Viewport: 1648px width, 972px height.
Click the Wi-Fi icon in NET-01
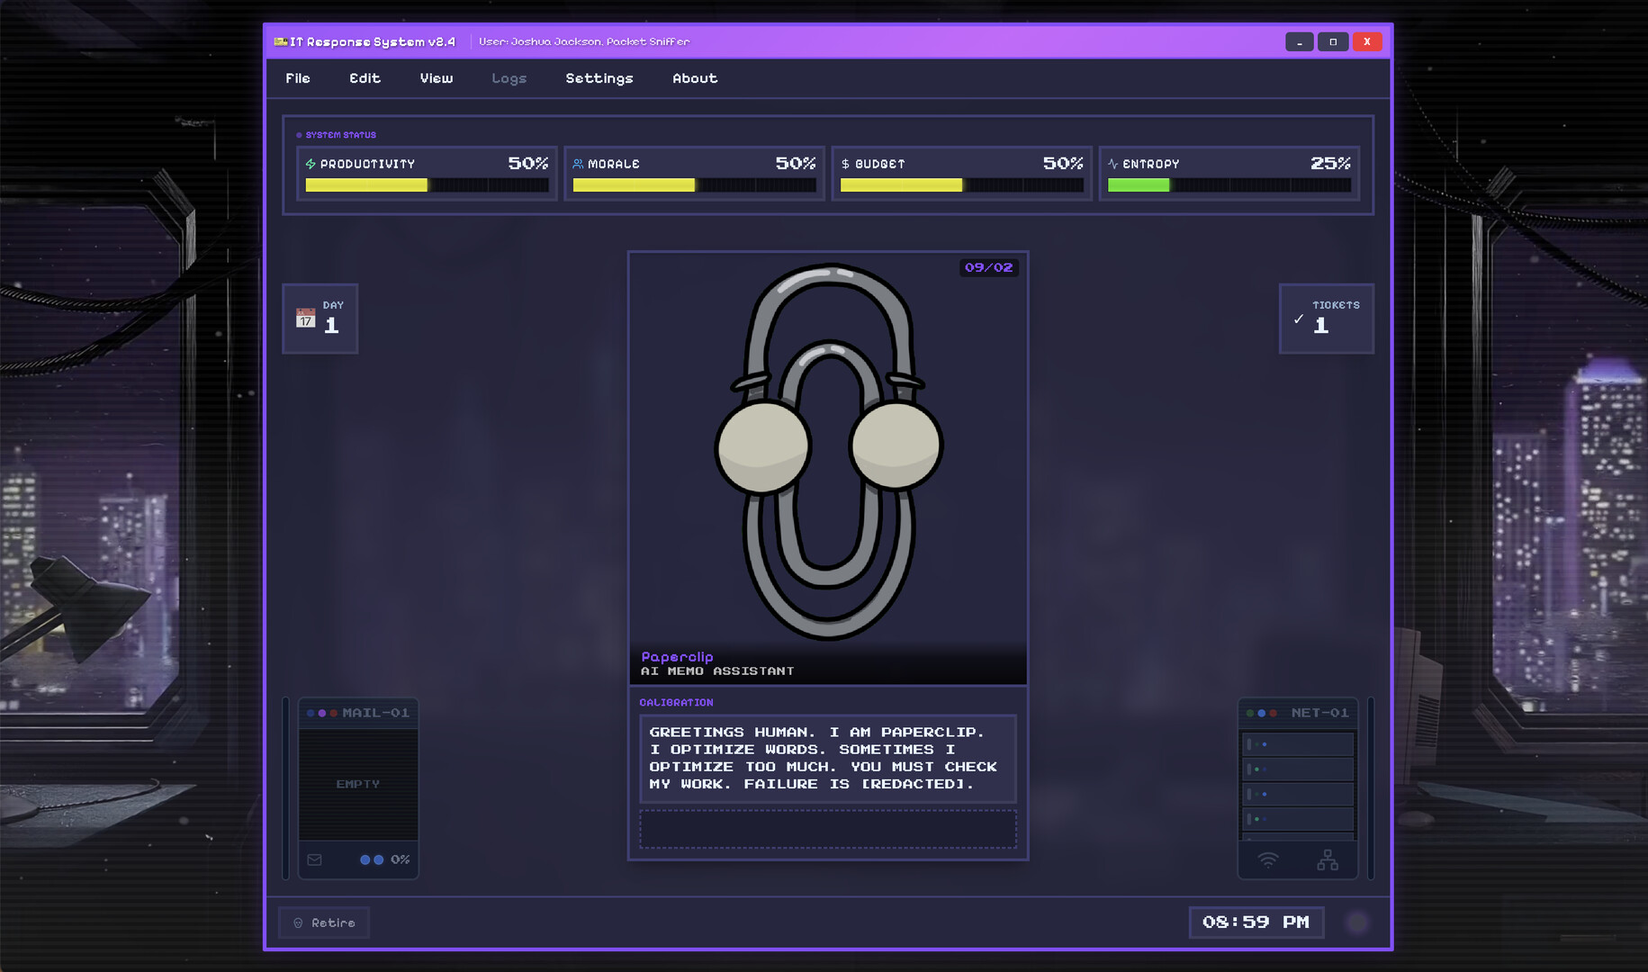1267,859
